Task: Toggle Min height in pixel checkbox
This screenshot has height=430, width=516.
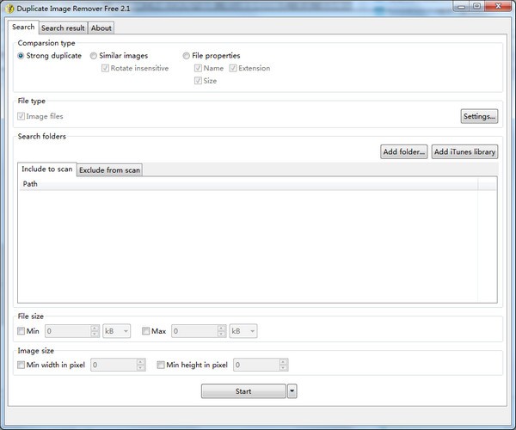Action: [161, 365]
